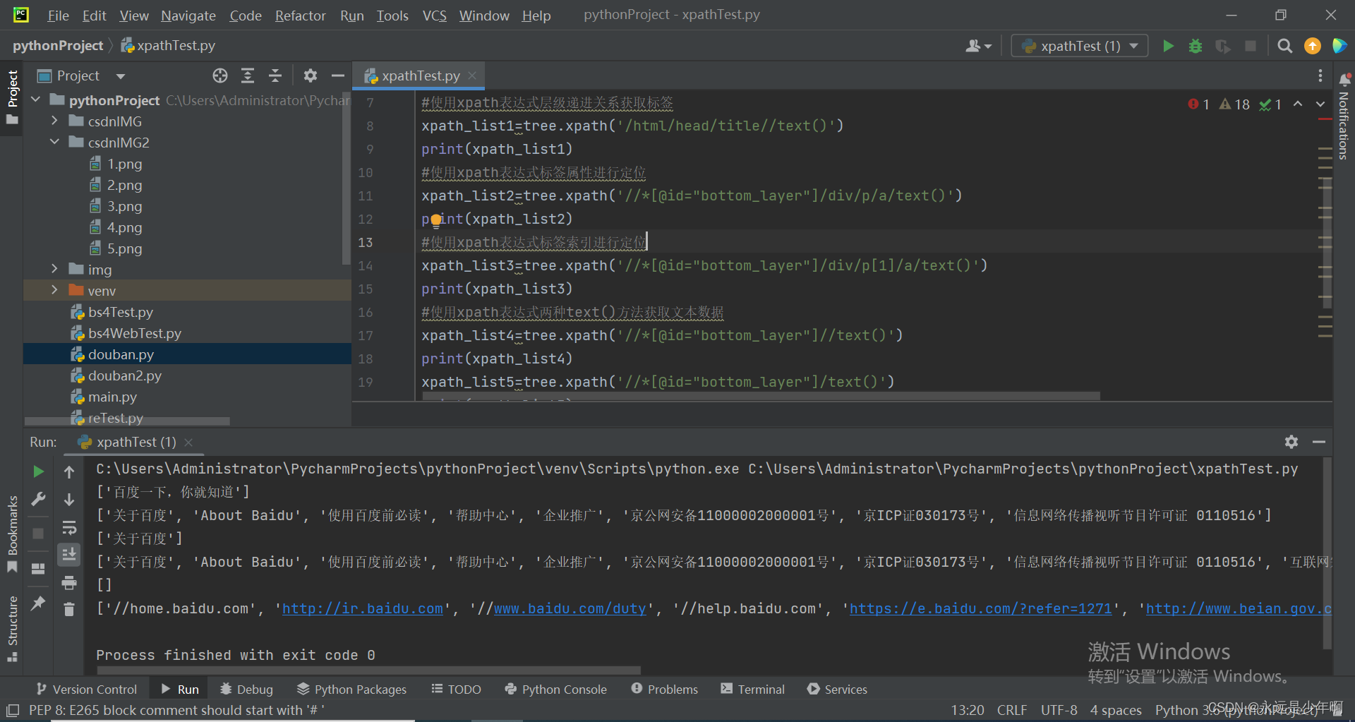The image size is (1355, 722).
Task: Open the JetBrains Toolbox colorful icon
Action: [x=1339, y=46]
